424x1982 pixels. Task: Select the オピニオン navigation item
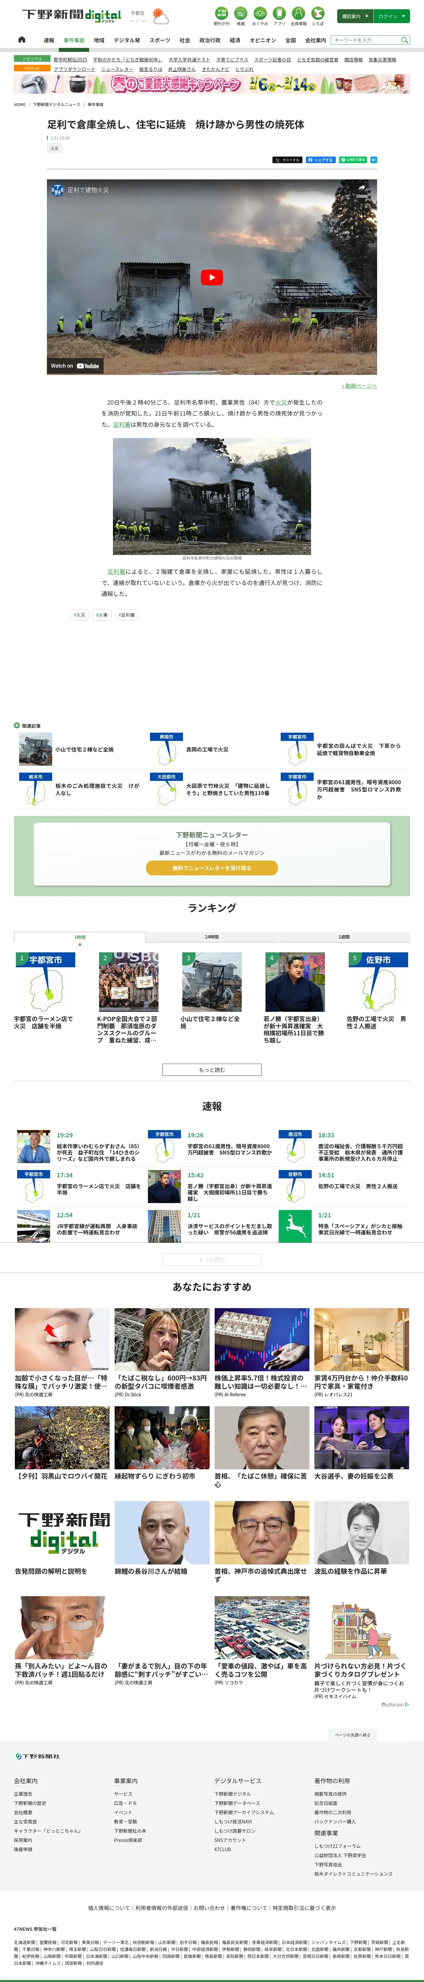263,40
